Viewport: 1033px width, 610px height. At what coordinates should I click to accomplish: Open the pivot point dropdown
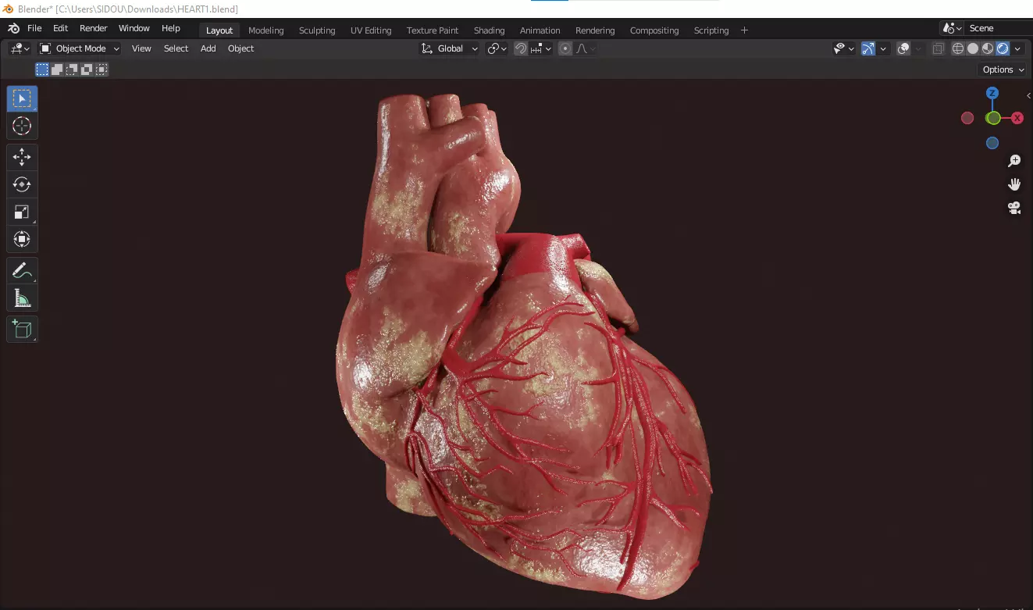(497, 48)
